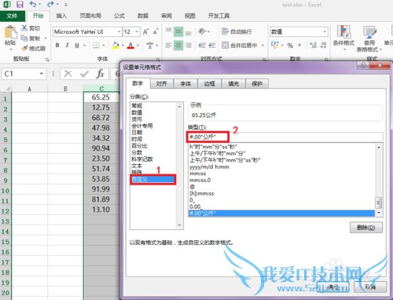Increase decimal places
This screenshot has width=393, height=300.
pyautogui.click(x=313, y=46)
